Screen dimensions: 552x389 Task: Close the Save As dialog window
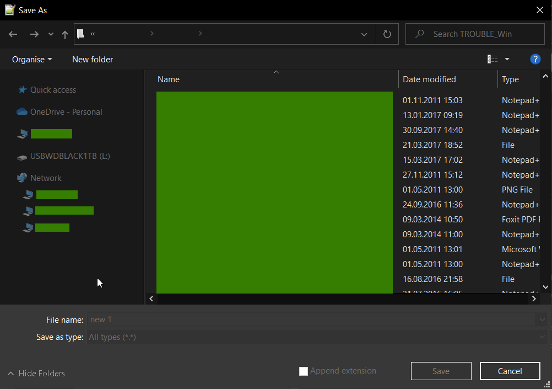click(540, 10)
